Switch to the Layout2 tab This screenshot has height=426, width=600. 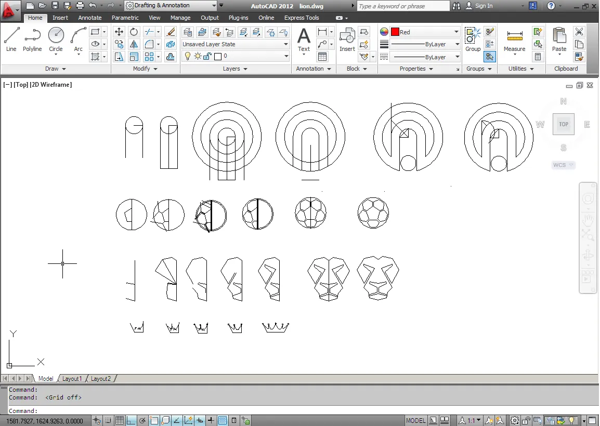tap(101, 379)
